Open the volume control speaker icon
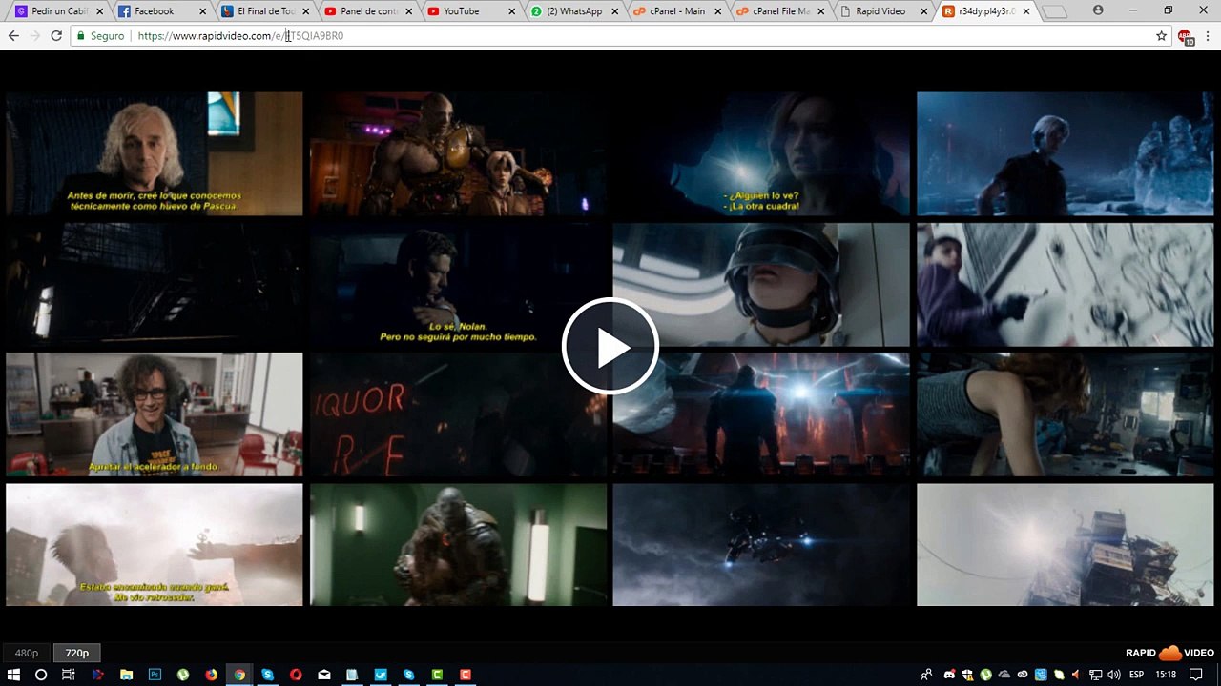 [x=1113, y=675]
